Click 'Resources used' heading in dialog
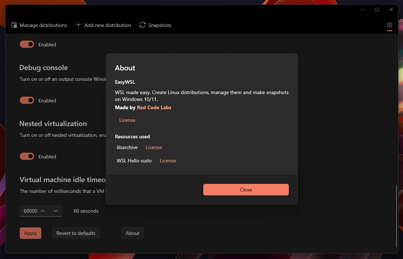403x259 pixels. coord(133,137)
